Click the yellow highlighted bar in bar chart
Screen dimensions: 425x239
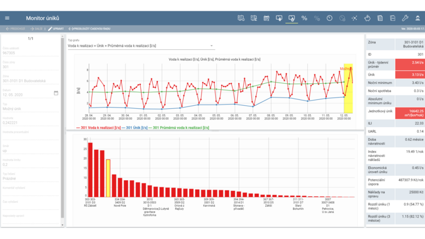[x=108, y=178]
